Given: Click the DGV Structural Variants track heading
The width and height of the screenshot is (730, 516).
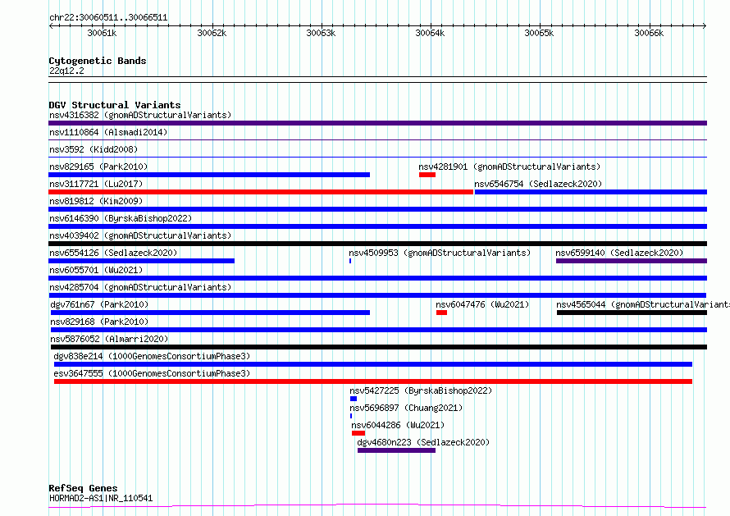Looking at the screenshot, I should tap(115, 105).
